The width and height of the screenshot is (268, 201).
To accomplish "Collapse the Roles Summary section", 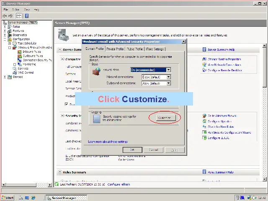I will pos(59,172).
